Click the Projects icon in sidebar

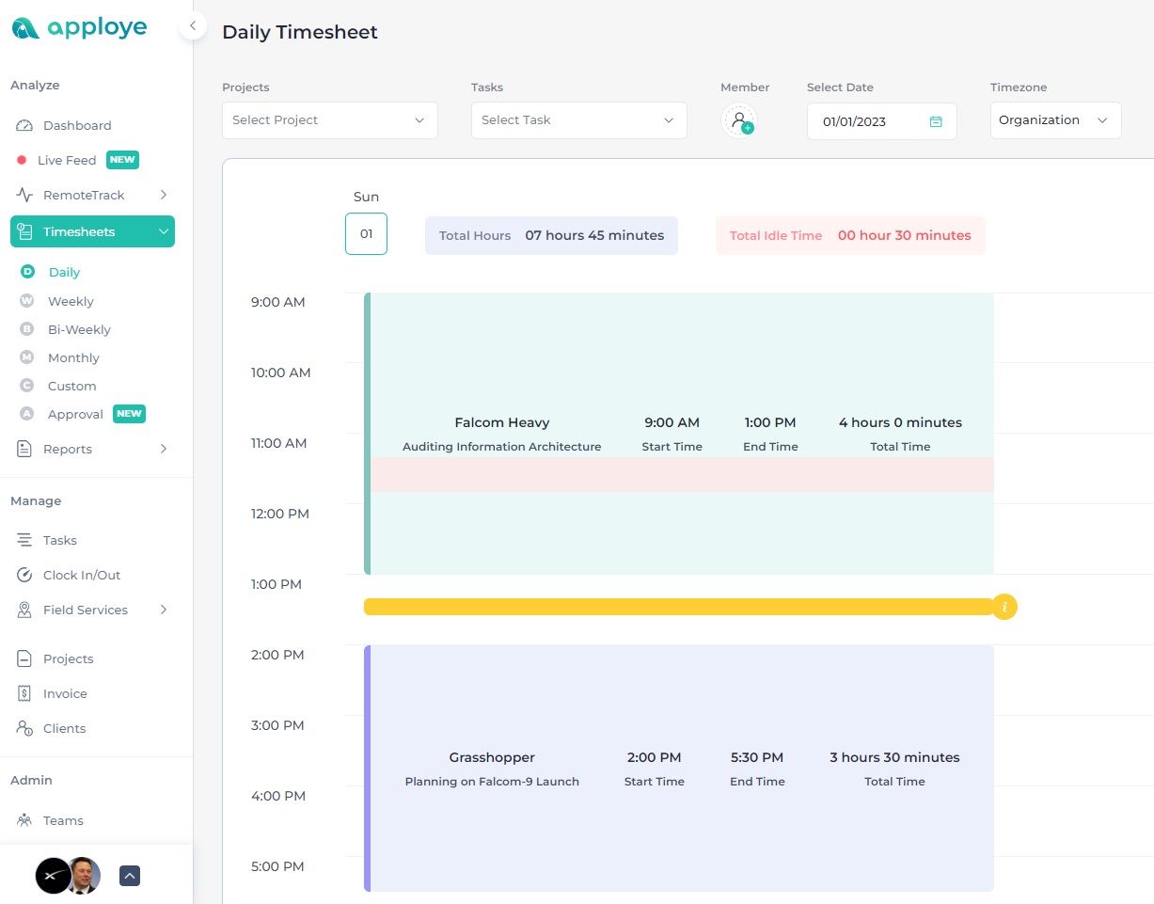point(25,658)
